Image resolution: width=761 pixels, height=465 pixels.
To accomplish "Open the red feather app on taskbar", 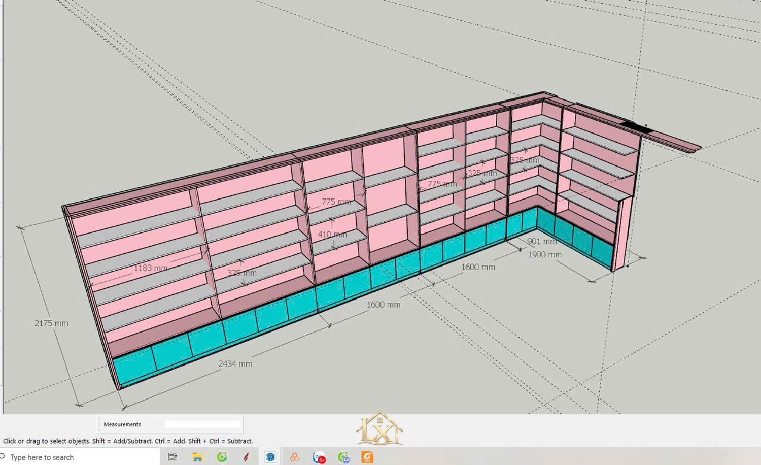I will (x=246, y=457).
